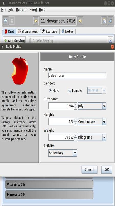The height and width of the screenshot is (206, 115).
Task: Click the bitten apple logo image
Action: [20, 70]
